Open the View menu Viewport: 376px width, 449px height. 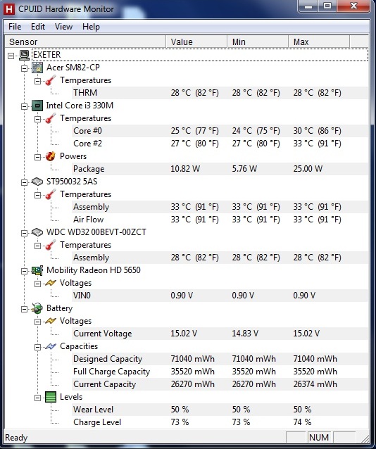63,27
